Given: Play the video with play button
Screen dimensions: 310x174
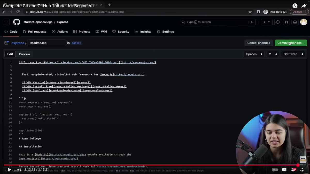Looking at the screenshot, I should click(9, 170).
